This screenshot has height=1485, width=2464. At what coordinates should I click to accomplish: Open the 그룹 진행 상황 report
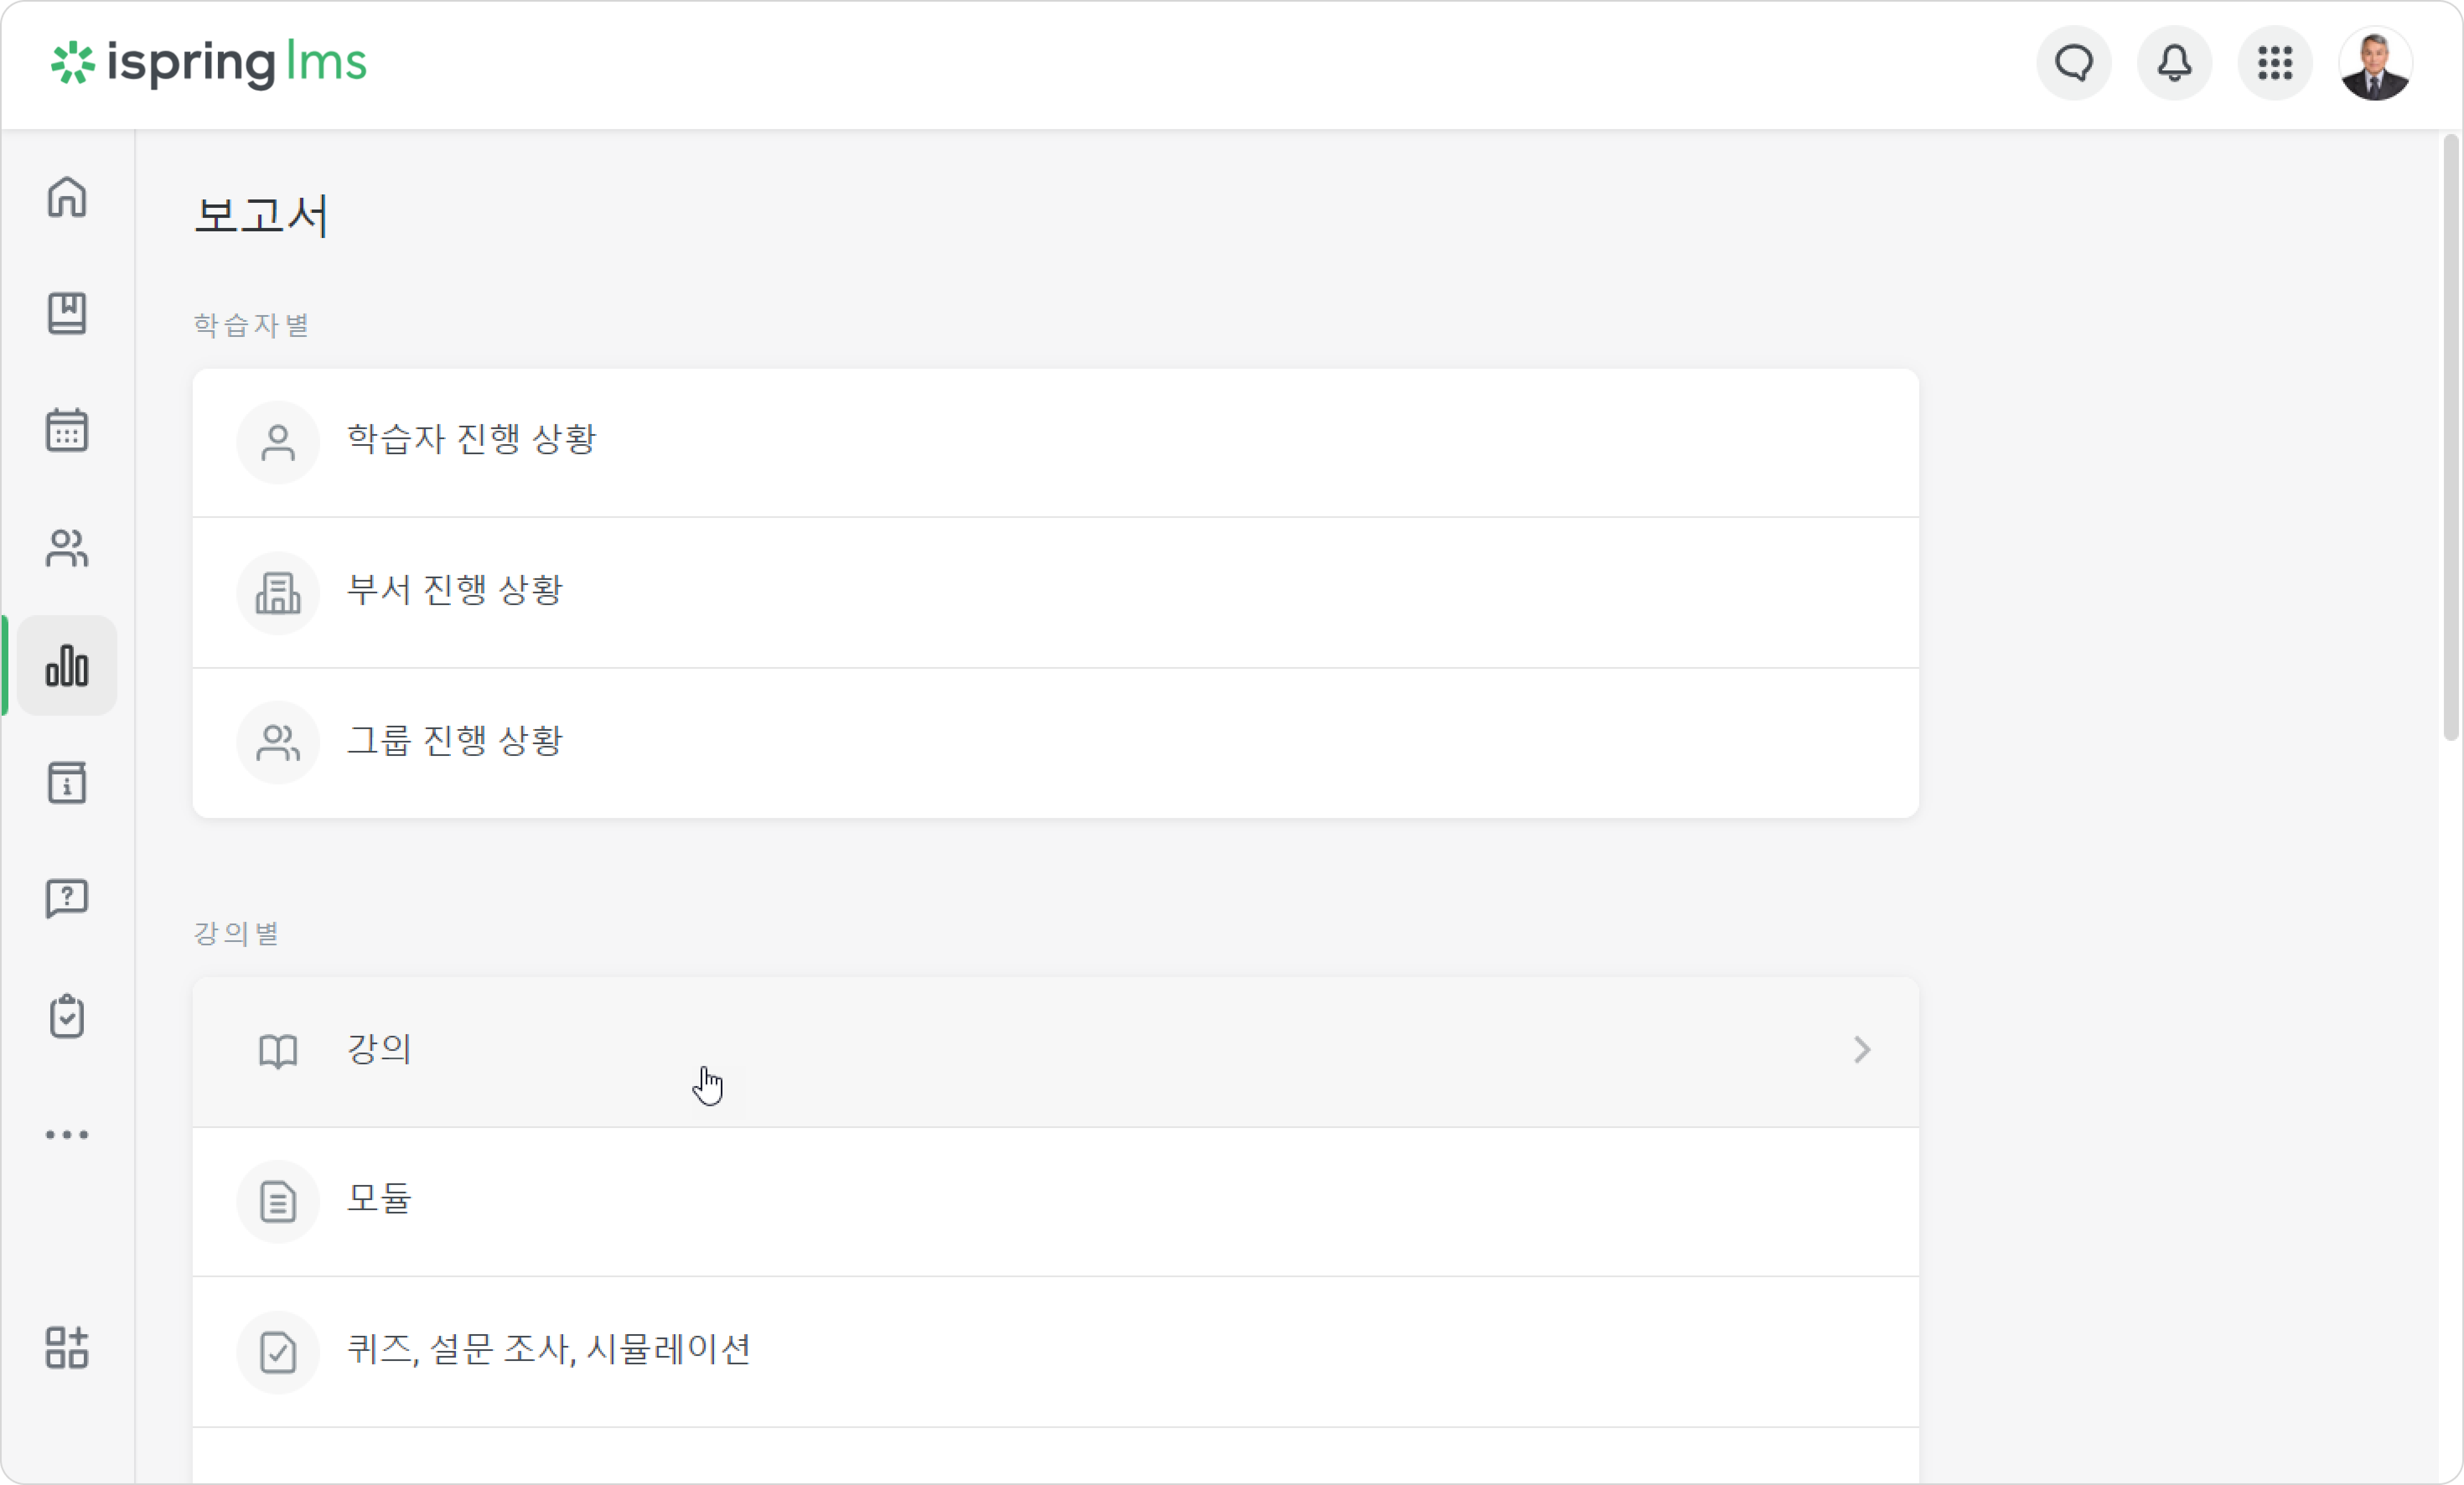point(1055,743)
